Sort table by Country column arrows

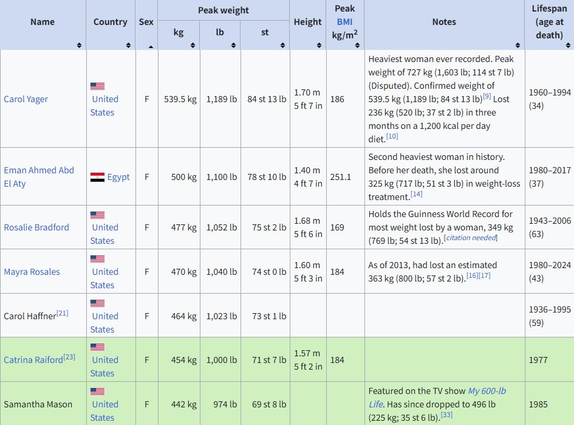[128, 45]
